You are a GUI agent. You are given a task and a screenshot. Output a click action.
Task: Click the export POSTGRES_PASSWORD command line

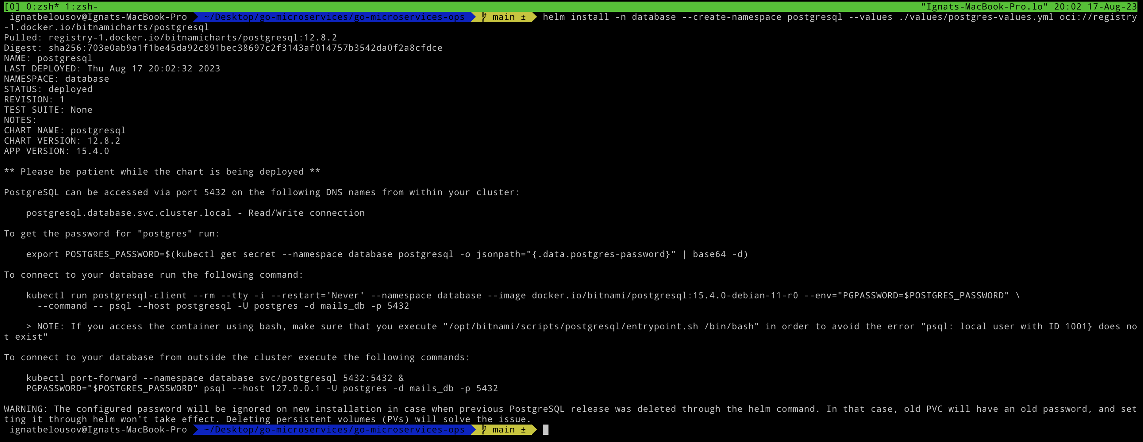pos(387,254)
